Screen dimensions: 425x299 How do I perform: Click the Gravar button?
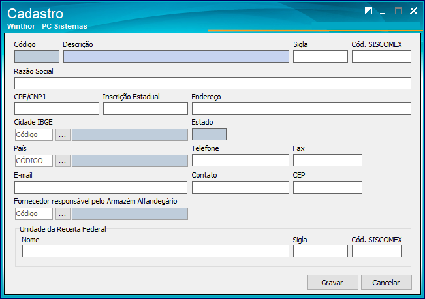point(332,283)
